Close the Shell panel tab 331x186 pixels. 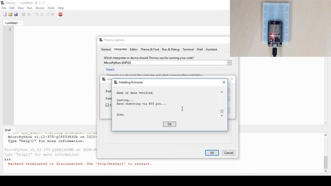pos(13,130)
